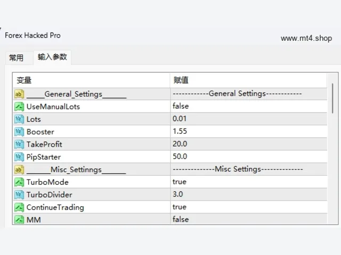Click the Forex Hacked Pro title text

coord(33,36)
